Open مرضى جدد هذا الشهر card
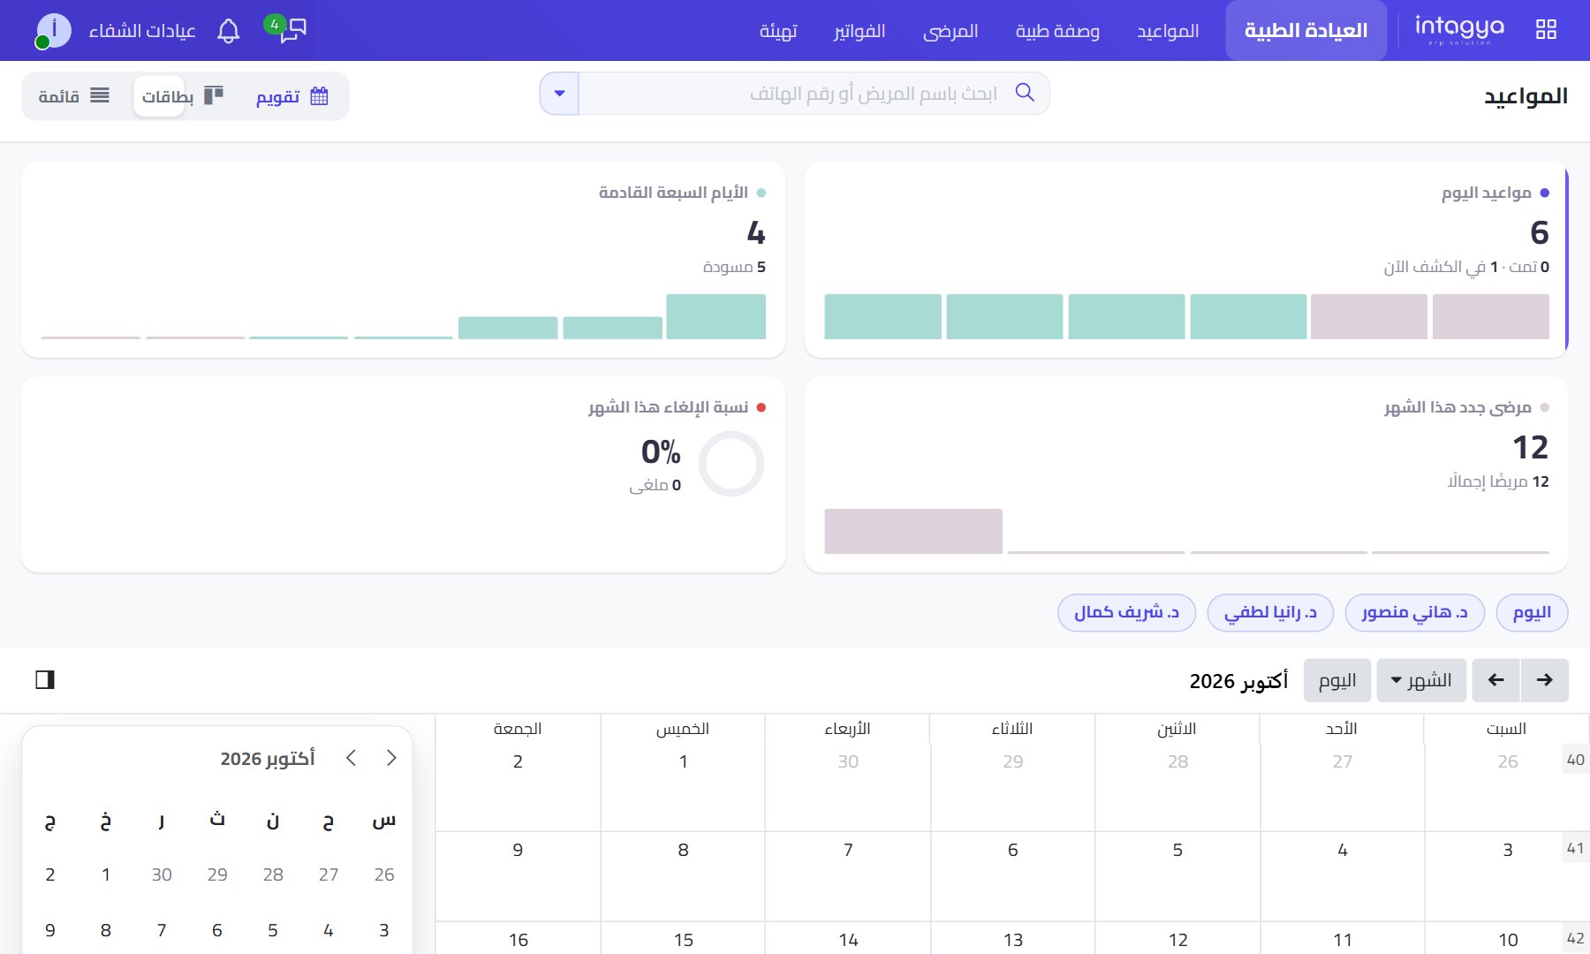1590x954 pixels. [x=1186, y=474]
